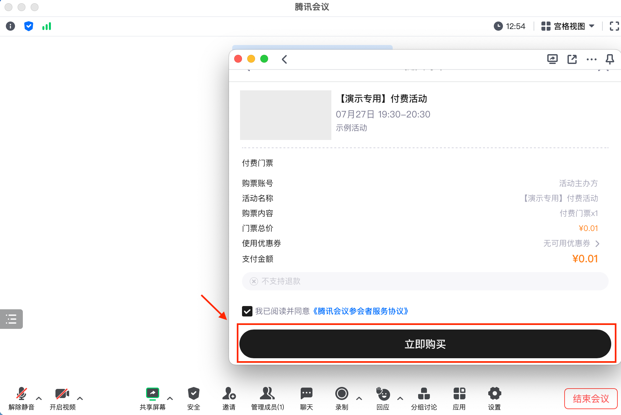Start 共享屏幕 screen sharing
The width and height of the screenshot is (621, 415).
pos(152,399)
